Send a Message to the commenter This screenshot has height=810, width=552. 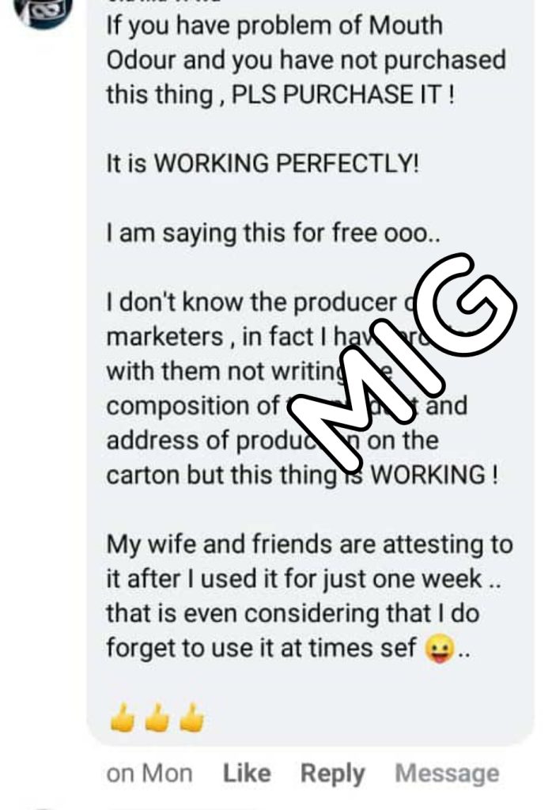click(447, 773)
